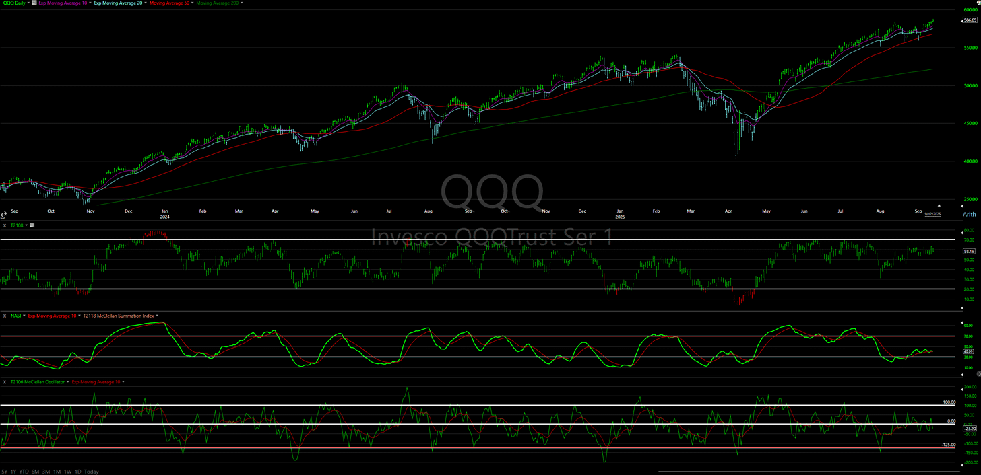
Task: Select the Moving Average 50 legend
Action: [x=169, y=3]
